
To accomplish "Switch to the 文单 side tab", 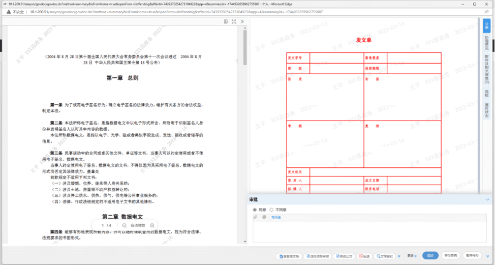I will 486,26.
